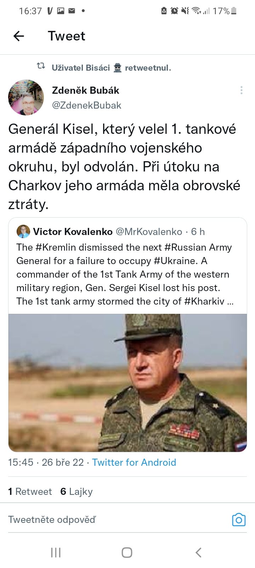Tap the Zdeněk Bubák display name
255x568 pixels.
pyautogui.click(x=85, y=91)
